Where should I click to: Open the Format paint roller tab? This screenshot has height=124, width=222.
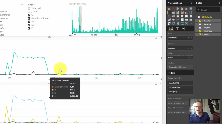tap(177, 28)
